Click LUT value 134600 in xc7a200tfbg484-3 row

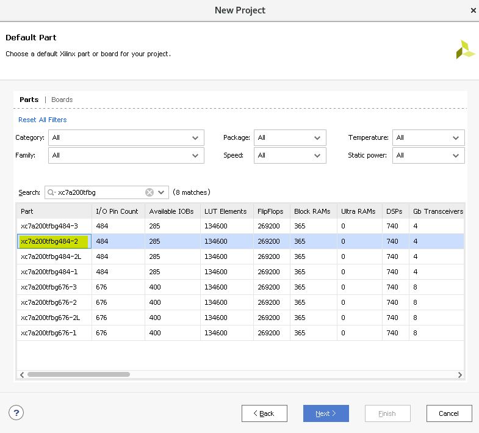point(215,226)
